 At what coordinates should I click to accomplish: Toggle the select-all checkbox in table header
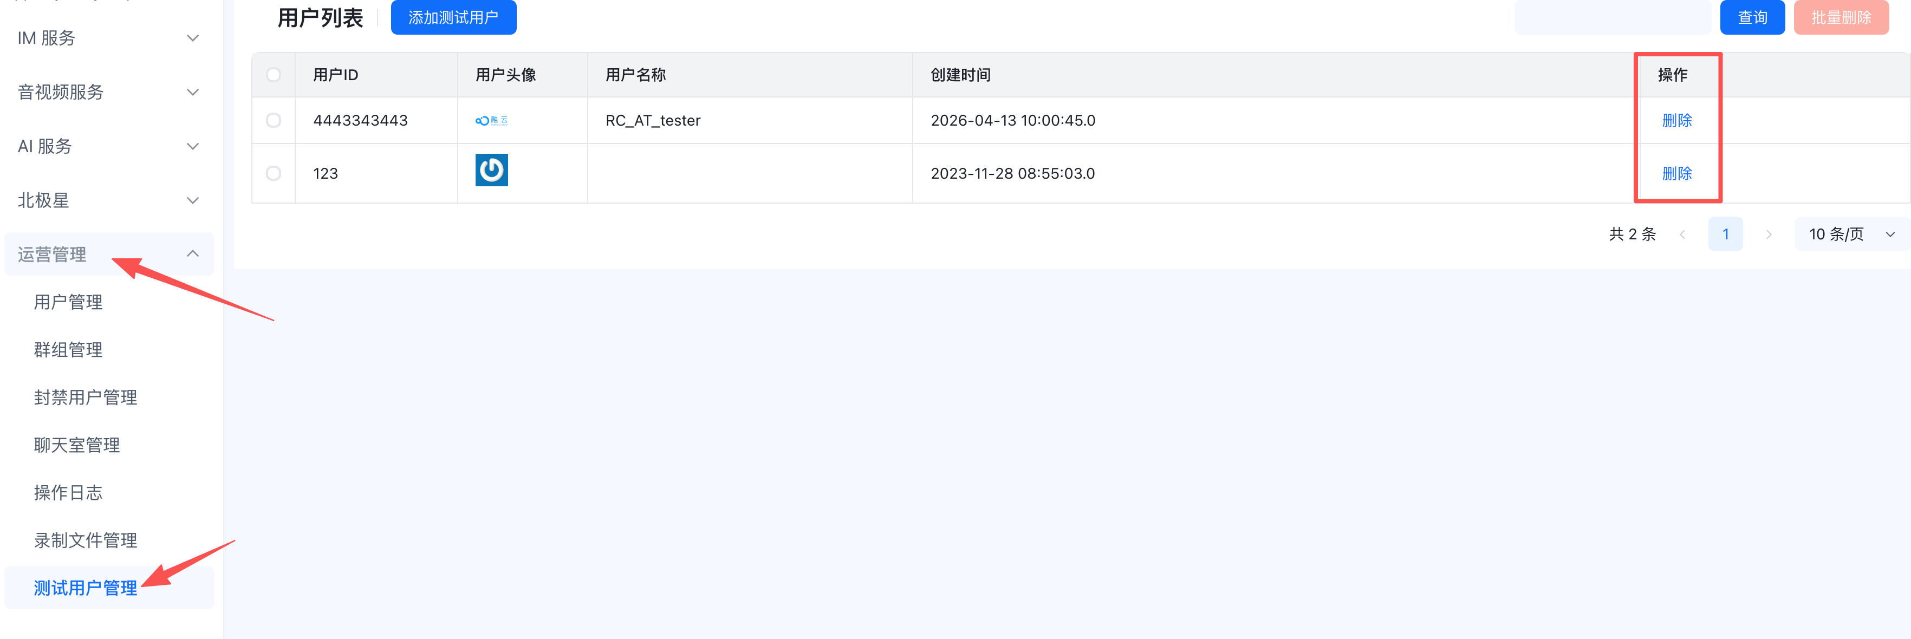click(x=274, y=75)
